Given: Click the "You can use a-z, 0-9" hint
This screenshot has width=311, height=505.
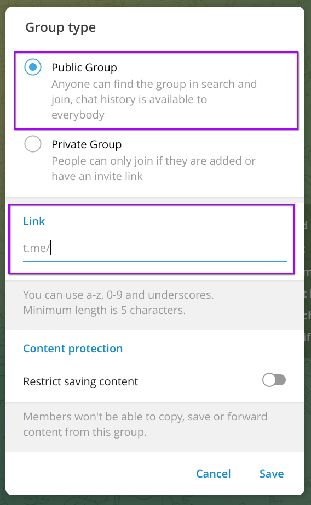Looking at the screenshot, I should tap(118, 295).
